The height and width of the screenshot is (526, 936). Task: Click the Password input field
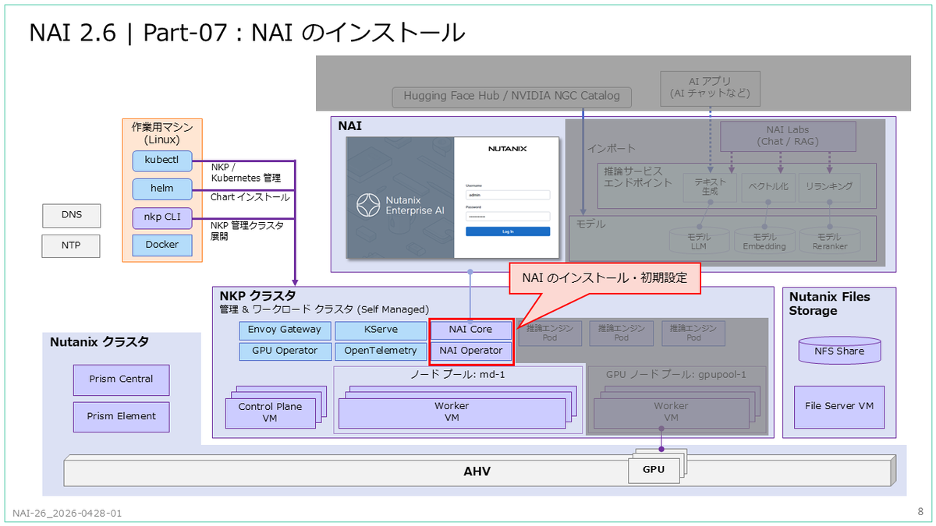(508, 216)
